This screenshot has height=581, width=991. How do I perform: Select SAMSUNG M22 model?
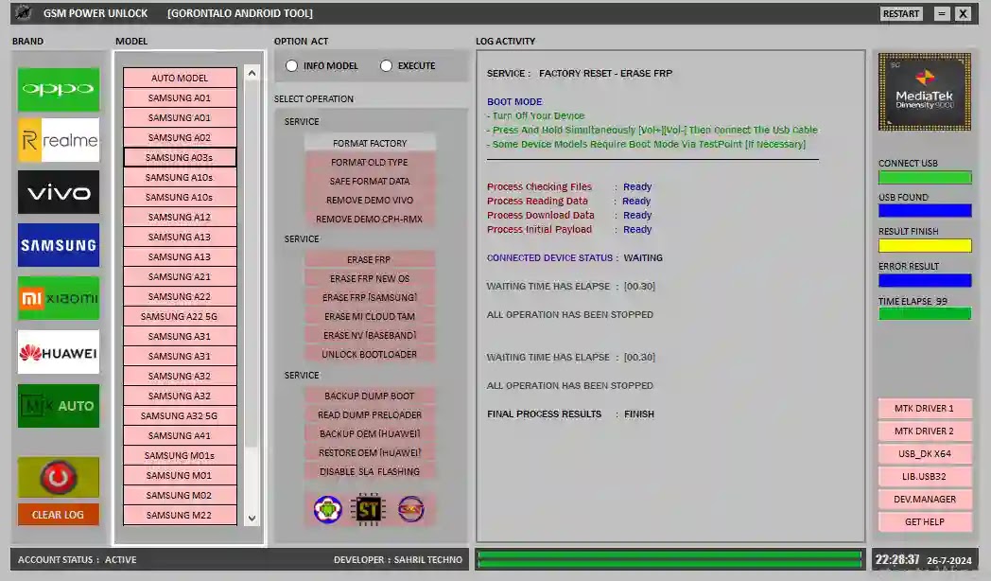[x=180, y=516]
